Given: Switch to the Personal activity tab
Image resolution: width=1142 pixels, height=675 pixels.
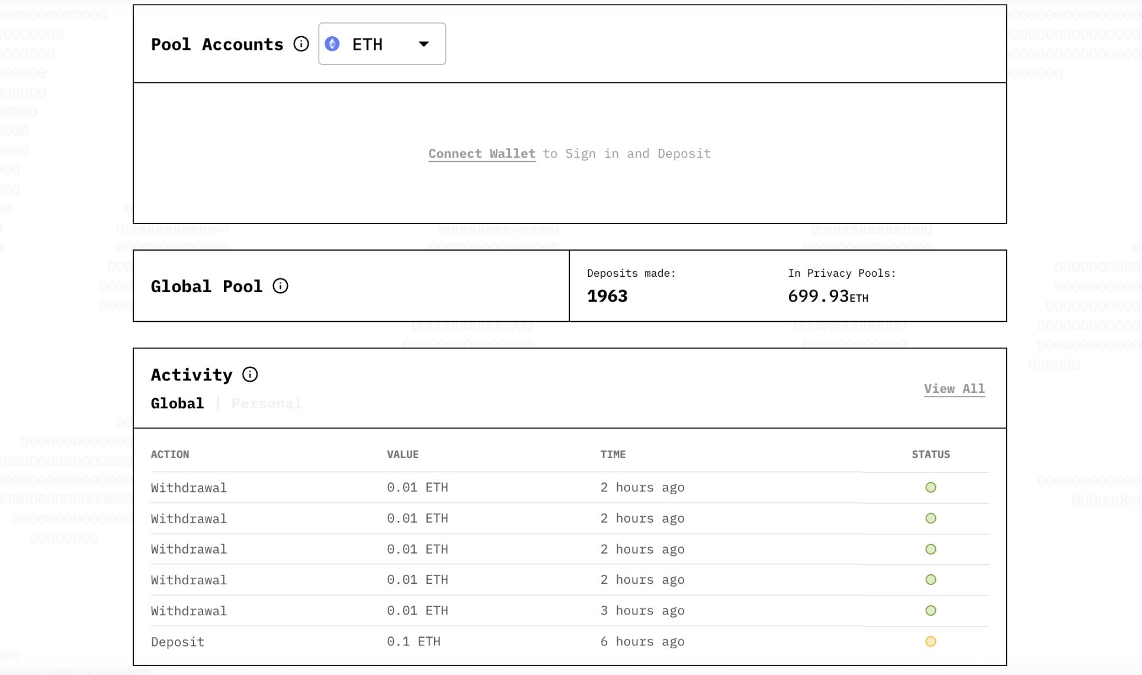Looking at the screenshot, I should (x=267, y=403).
